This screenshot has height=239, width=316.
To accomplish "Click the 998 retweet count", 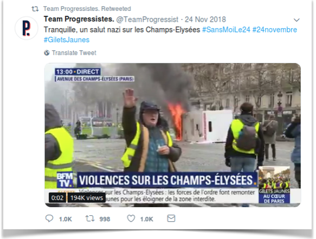I will [x=105, y=219].
